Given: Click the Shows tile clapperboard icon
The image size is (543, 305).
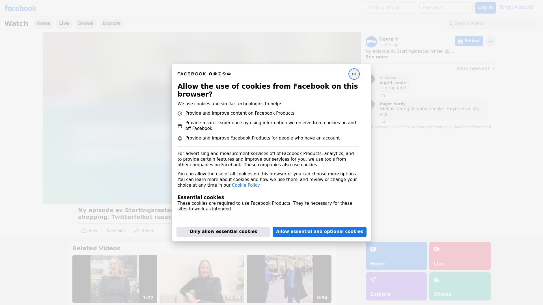Looking at the screenshot, I should tap(437, 280).
